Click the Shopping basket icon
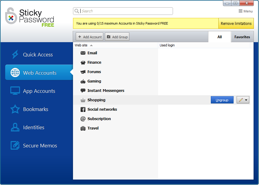 tap(83, 100)
